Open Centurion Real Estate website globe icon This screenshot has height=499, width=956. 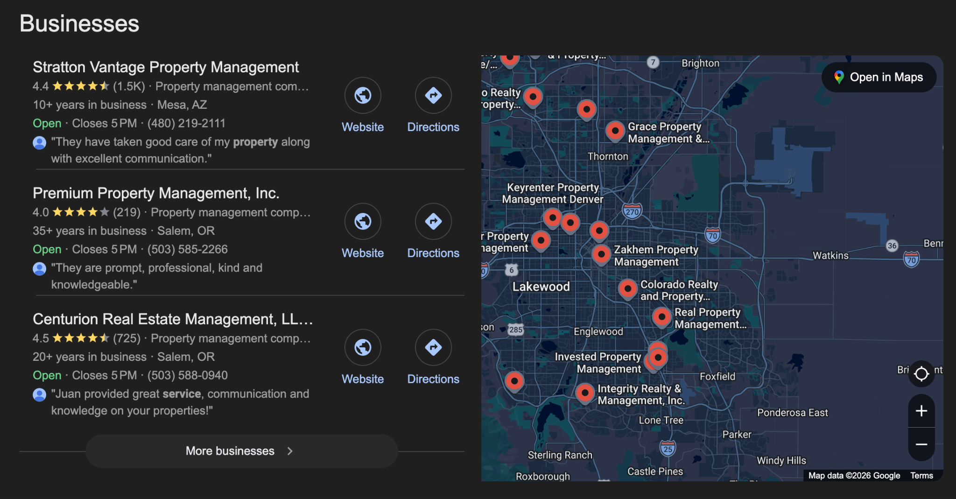pyautogui.click(x=363, y=347)
